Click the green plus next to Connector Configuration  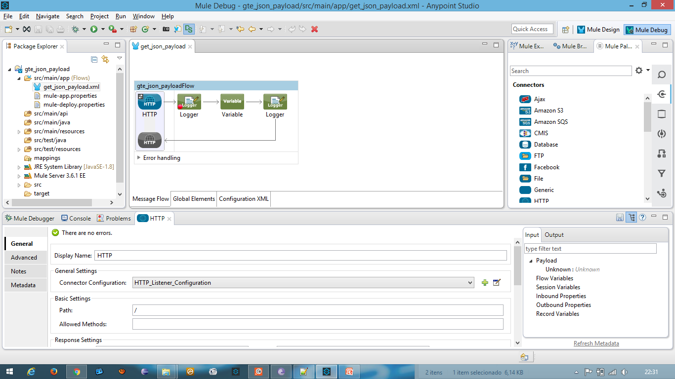coord(485,282)
